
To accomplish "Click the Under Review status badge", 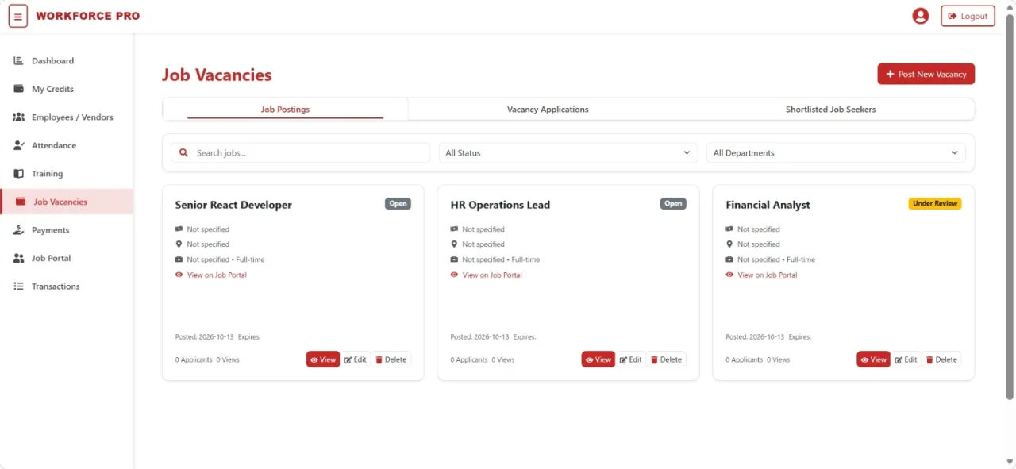I will point(935,204).
